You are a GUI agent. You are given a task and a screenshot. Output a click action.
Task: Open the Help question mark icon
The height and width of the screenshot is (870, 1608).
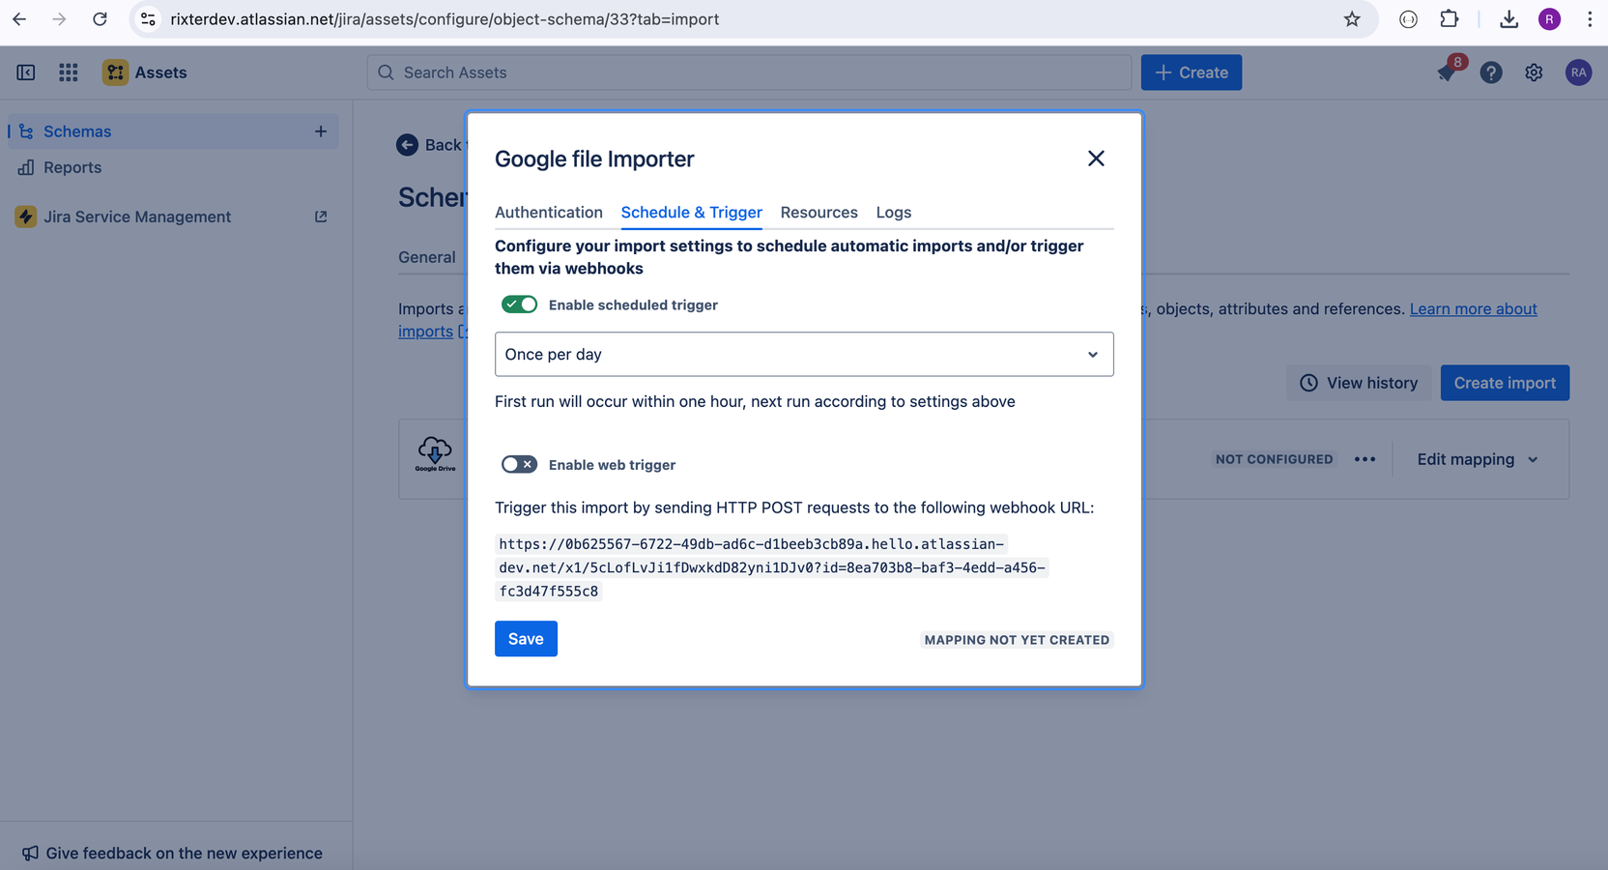coord(1491,72)
